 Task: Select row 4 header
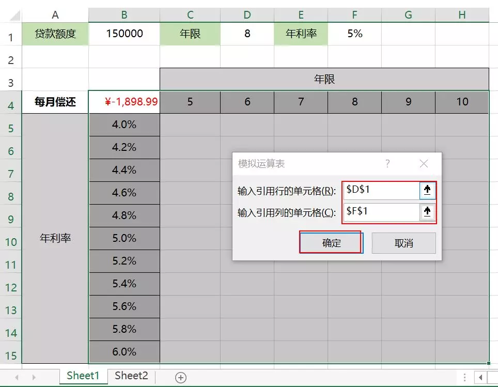[x=10, y=102]
